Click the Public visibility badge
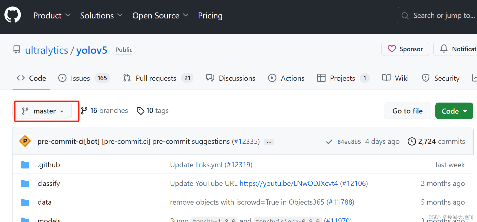477x222 pixels. click(124, 50)
